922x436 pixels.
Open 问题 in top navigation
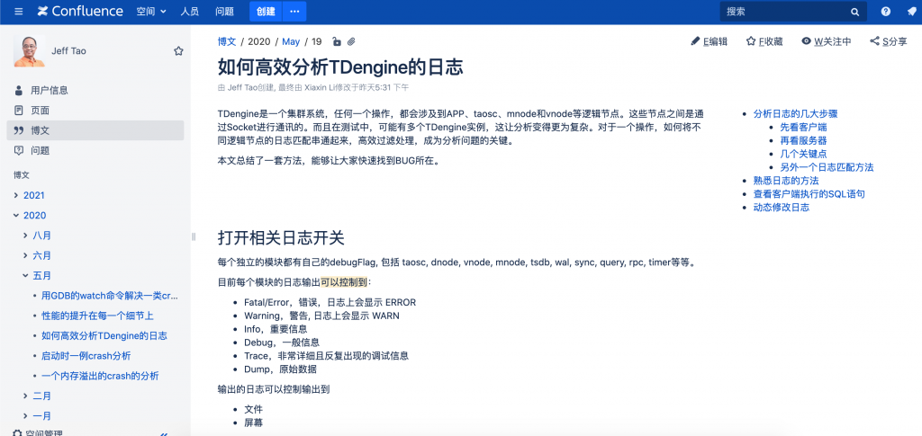[224, 11]
